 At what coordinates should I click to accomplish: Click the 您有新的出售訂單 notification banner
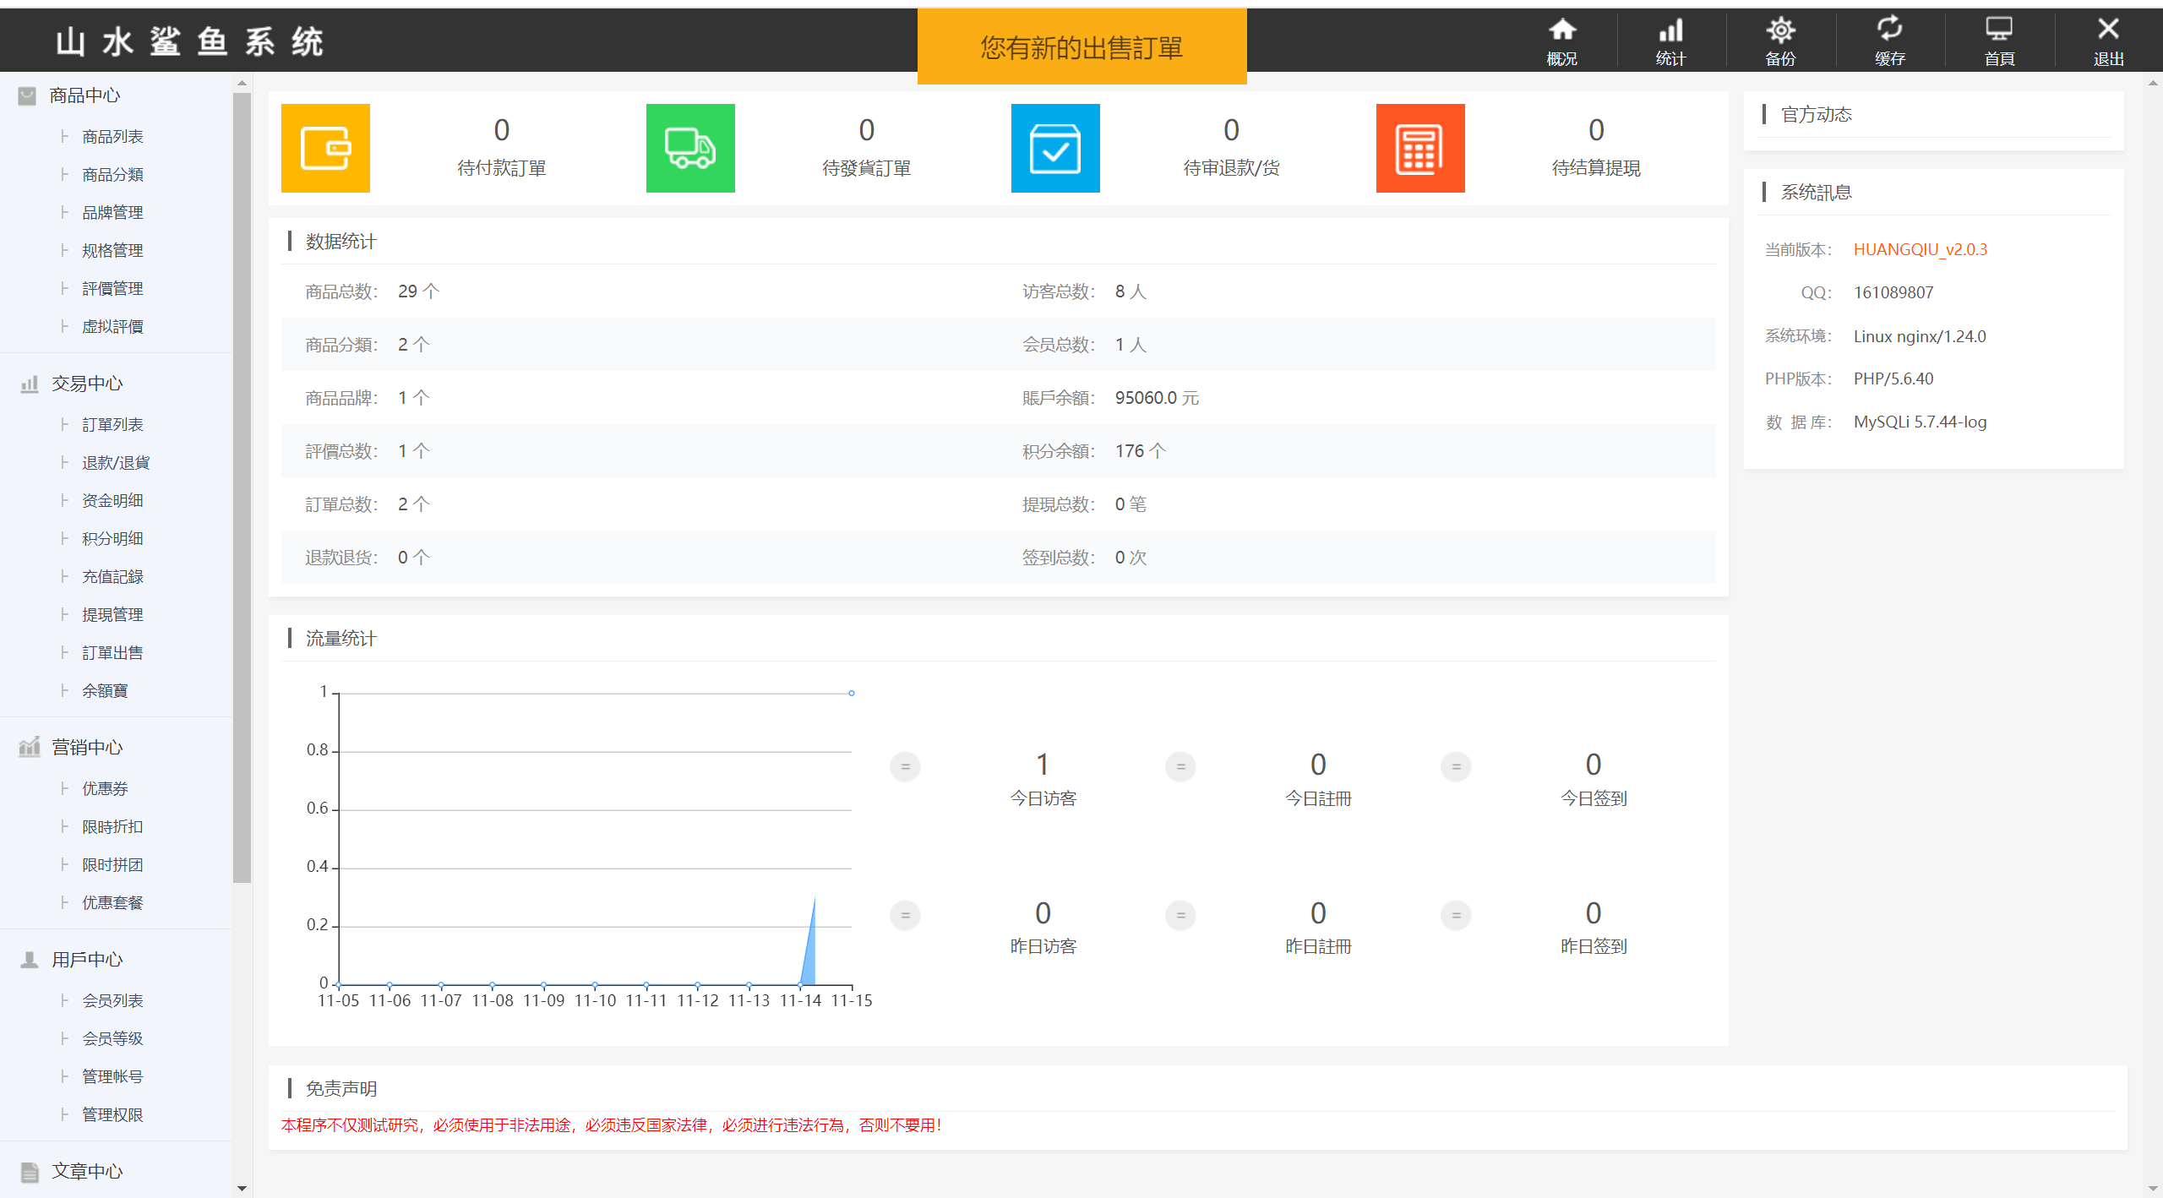click(1081, 47)
